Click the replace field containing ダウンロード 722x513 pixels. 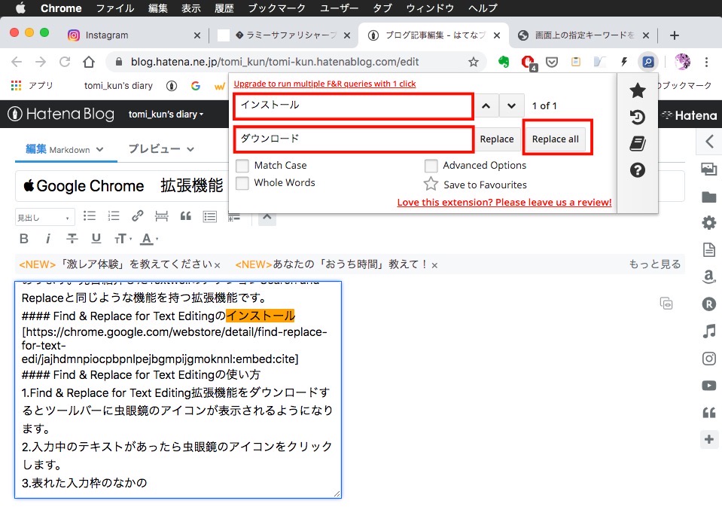353,139
